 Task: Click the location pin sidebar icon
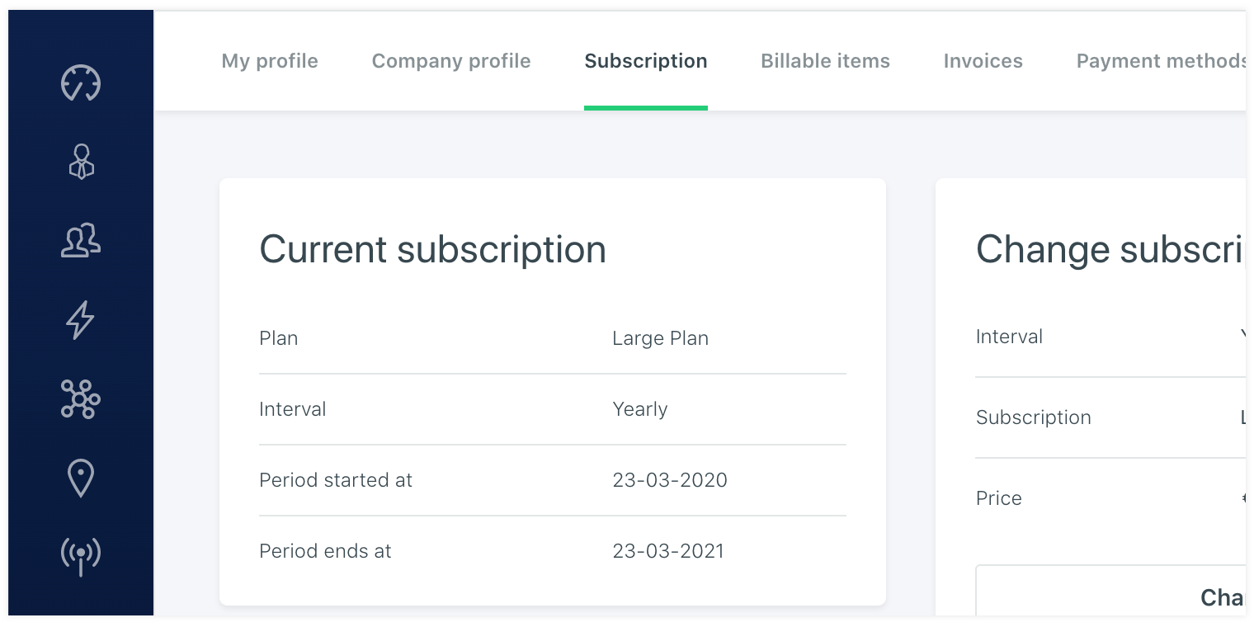(81, 478)
